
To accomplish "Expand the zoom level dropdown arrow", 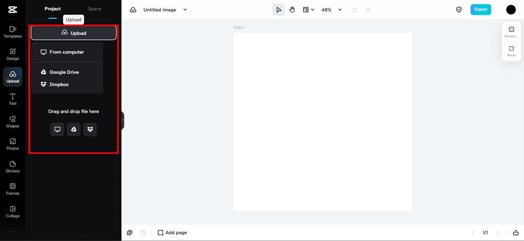I will coord(340,10).
